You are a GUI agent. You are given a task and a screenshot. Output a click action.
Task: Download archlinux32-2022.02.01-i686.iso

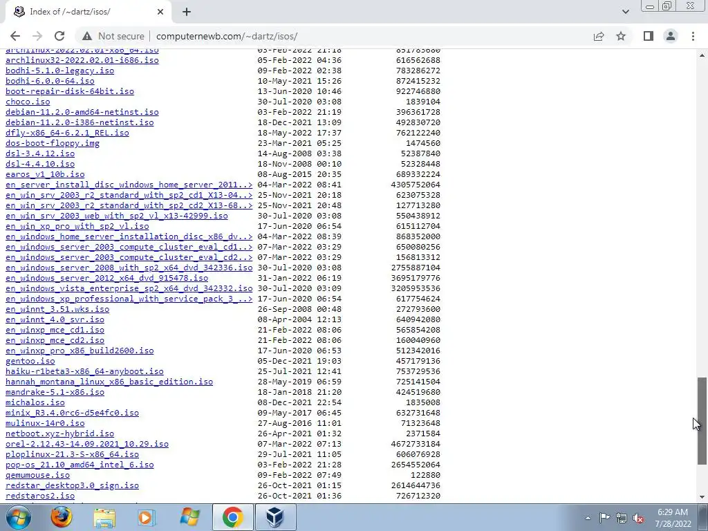coord(82,60)
